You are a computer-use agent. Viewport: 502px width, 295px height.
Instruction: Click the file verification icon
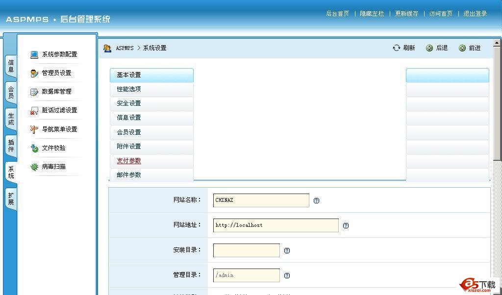pos(34,148)
